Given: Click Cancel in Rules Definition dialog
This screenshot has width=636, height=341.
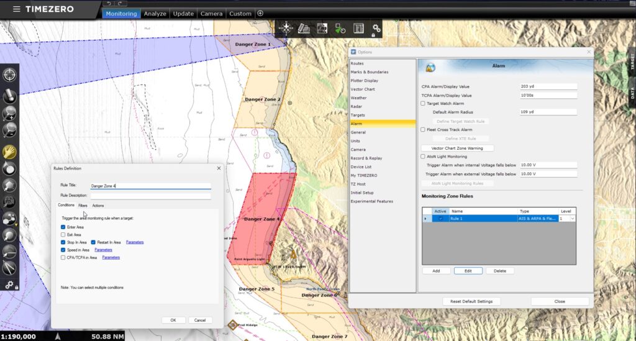Looking at the screenshot, I should coord(200,321).
